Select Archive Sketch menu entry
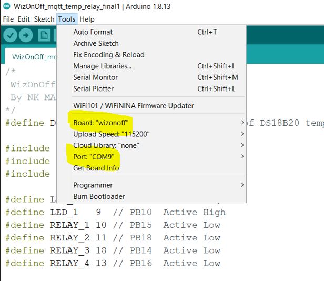 pos(96,43)
